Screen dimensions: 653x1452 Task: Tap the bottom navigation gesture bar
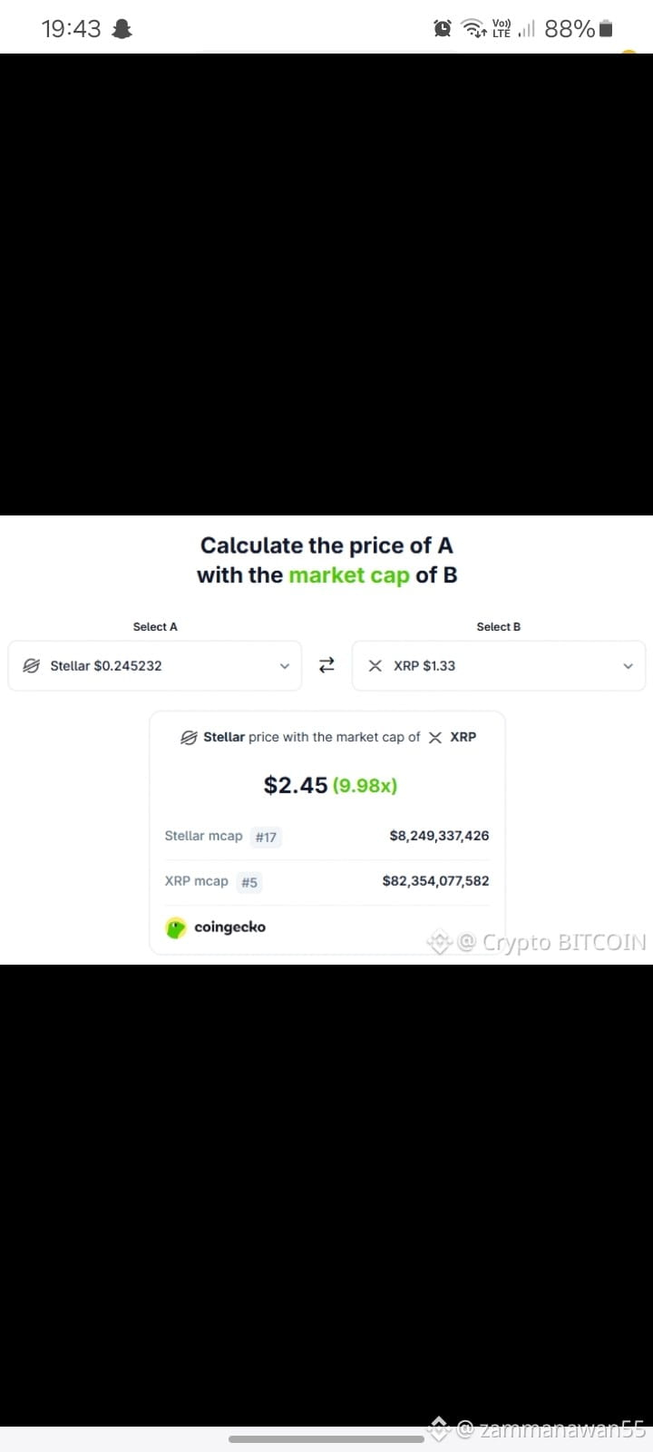click(326, 1438)
